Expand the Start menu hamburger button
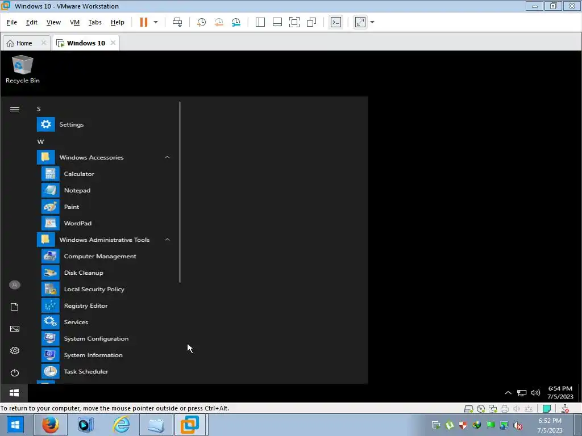Image resolution: width=582 pixels, height=436 pixels. click(14, 109)
